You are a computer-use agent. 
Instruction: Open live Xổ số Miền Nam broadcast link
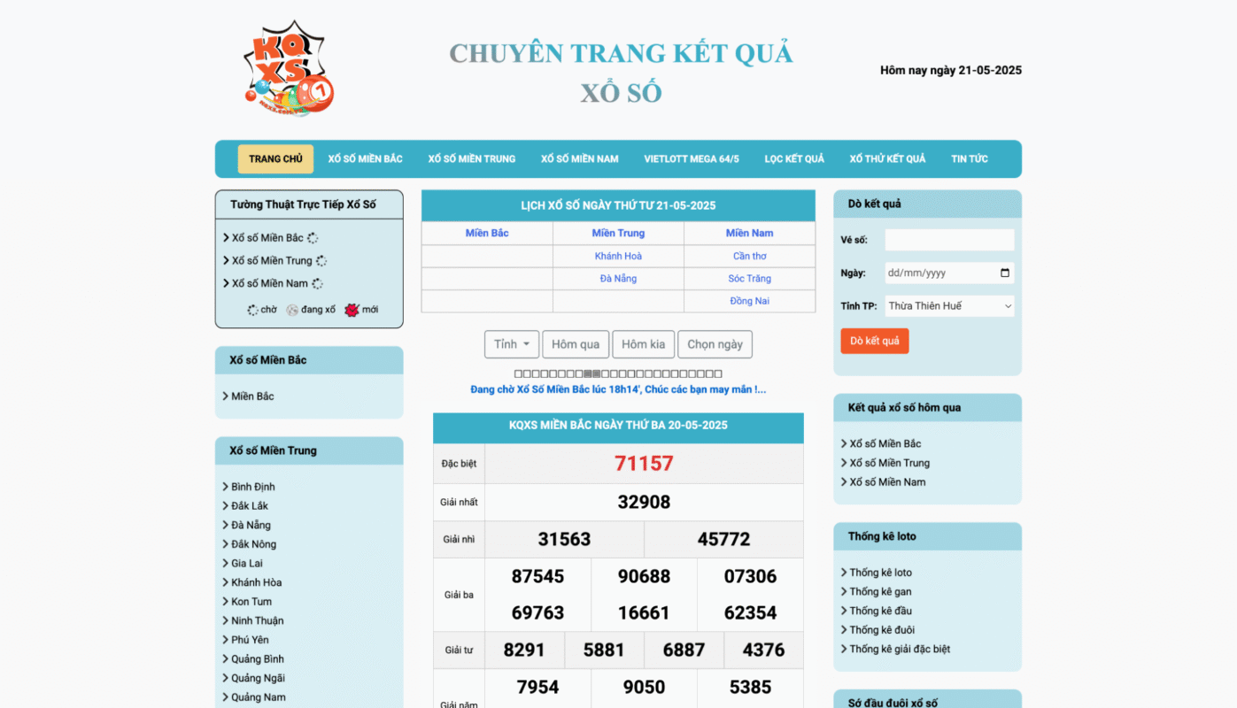point(270,284)
